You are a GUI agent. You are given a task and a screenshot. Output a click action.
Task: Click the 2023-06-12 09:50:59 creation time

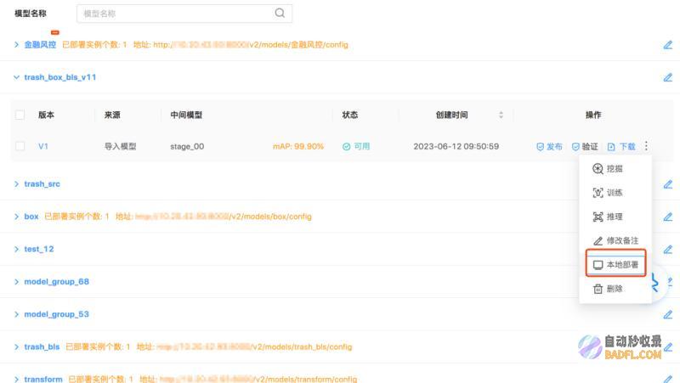[456, 146]
